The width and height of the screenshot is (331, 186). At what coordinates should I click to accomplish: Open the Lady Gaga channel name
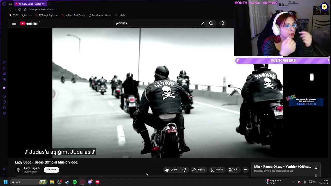[30, 168]
